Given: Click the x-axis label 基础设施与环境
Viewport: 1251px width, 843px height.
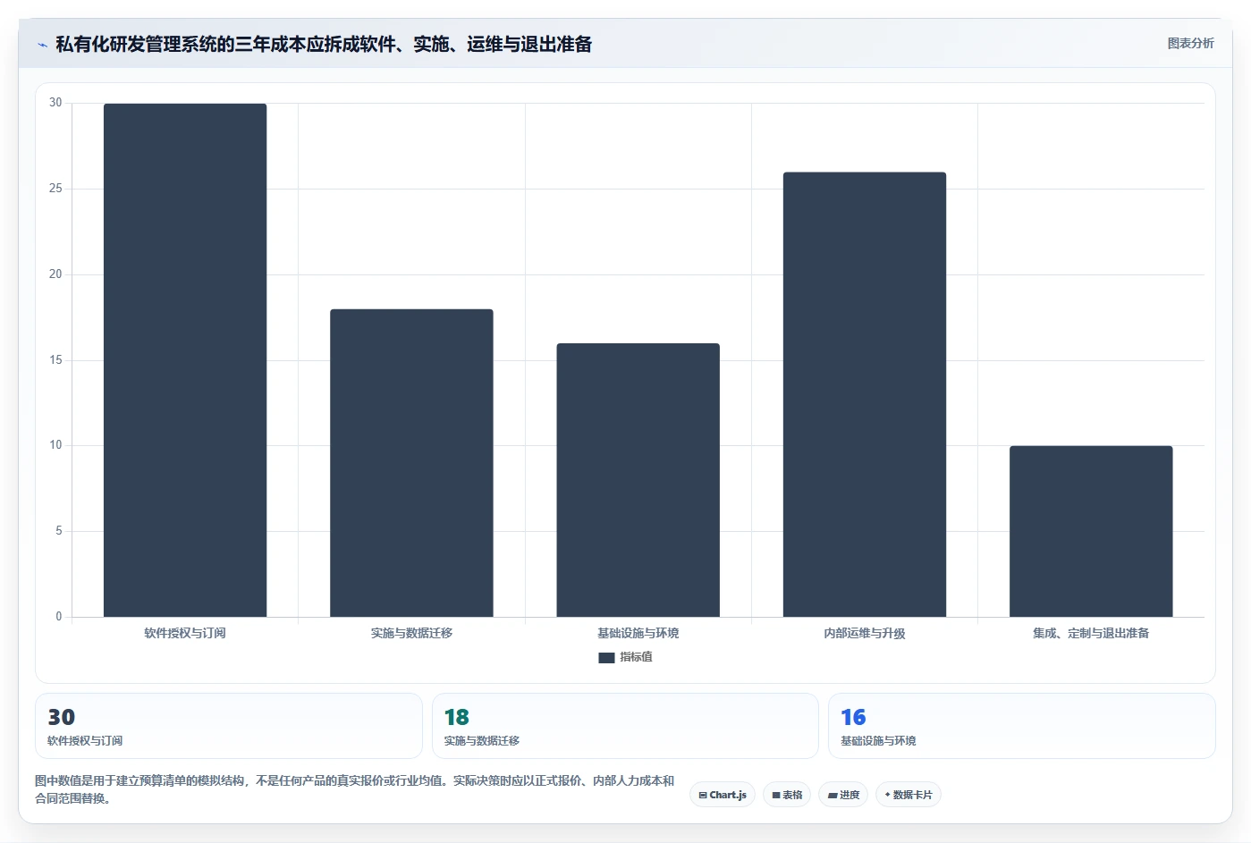Looking at the screenshot, I should [x=638, y=633].
